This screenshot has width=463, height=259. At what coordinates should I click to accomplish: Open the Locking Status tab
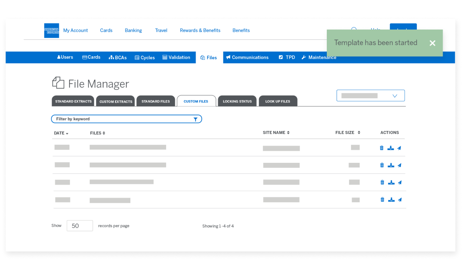coord(237,101)
